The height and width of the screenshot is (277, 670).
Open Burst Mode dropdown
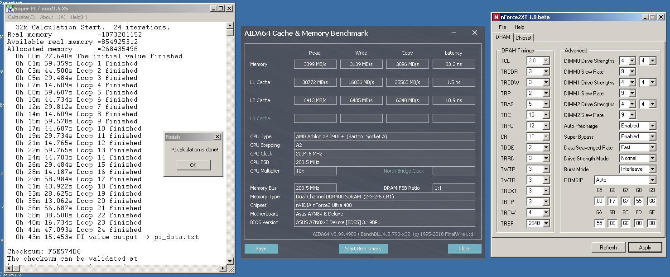652,169
